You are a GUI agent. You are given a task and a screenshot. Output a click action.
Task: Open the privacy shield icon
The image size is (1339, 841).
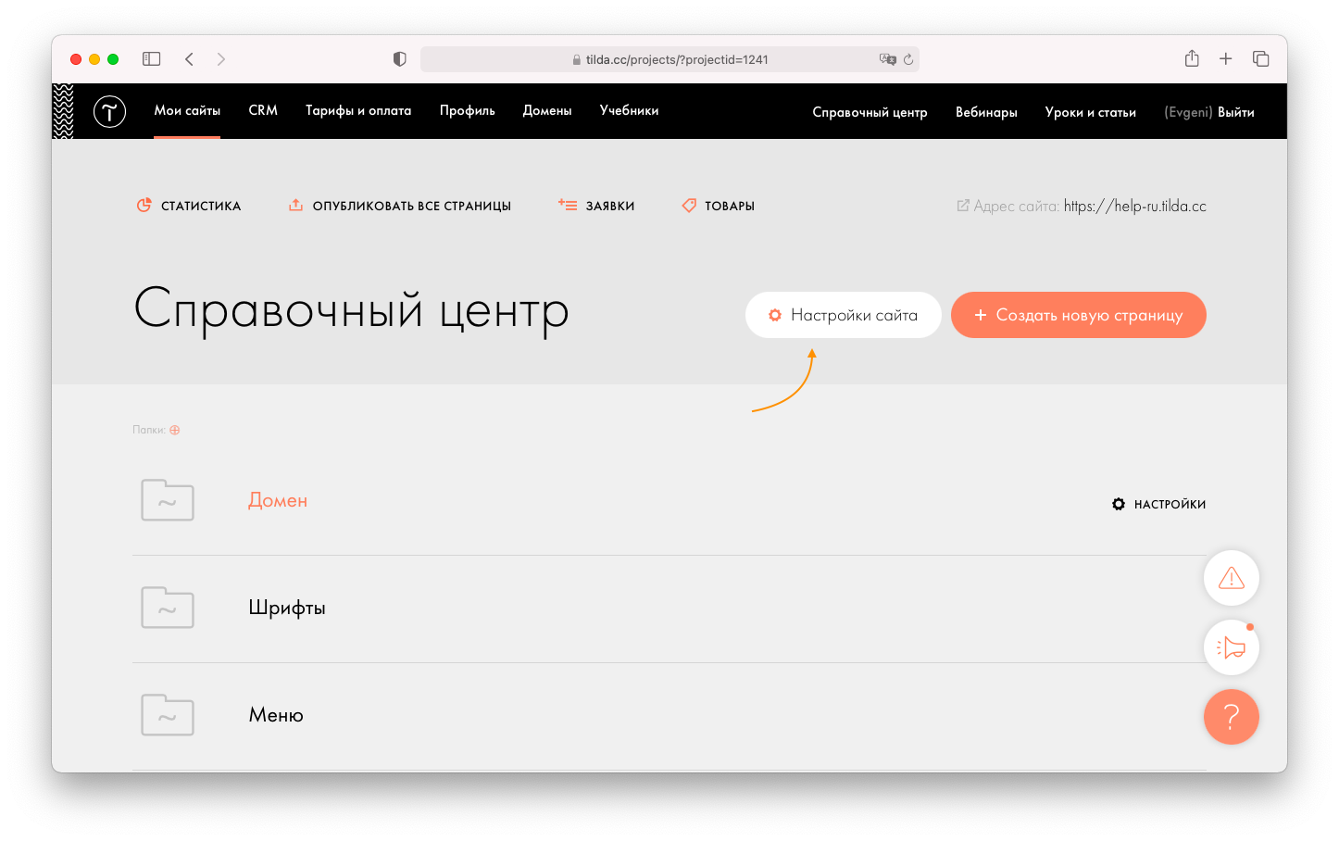tap(400, 59)
